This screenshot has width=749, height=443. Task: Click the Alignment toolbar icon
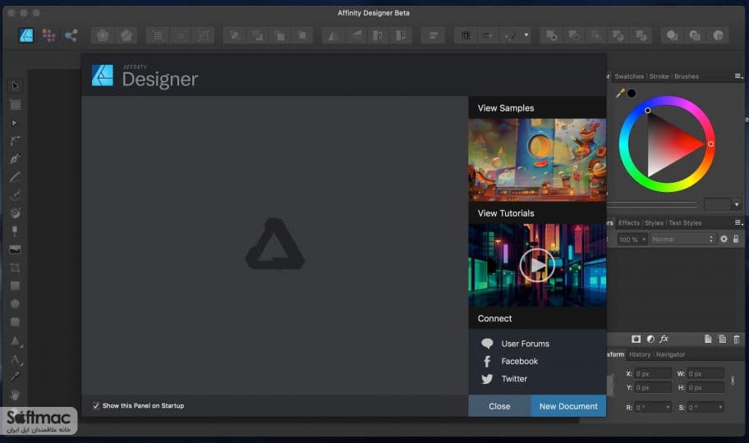(434, 35)
